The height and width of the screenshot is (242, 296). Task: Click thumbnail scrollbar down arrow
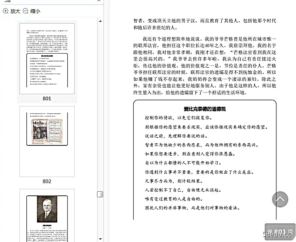(100, 239)
